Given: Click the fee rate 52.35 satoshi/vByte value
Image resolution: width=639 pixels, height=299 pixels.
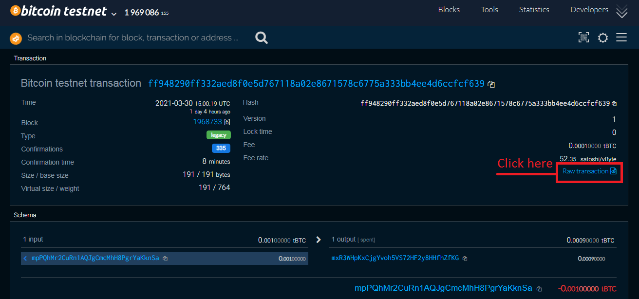Looking at the screenshot, I should tap(588, 159).
